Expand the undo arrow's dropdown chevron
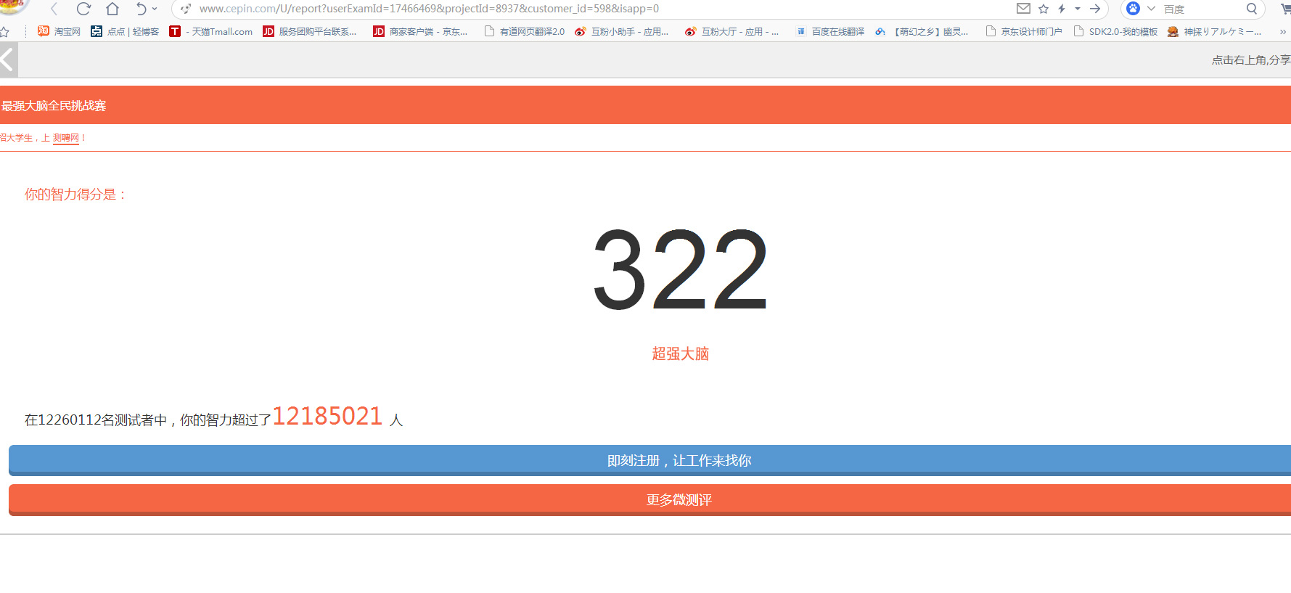1291x593 pixels. point(155,9)
